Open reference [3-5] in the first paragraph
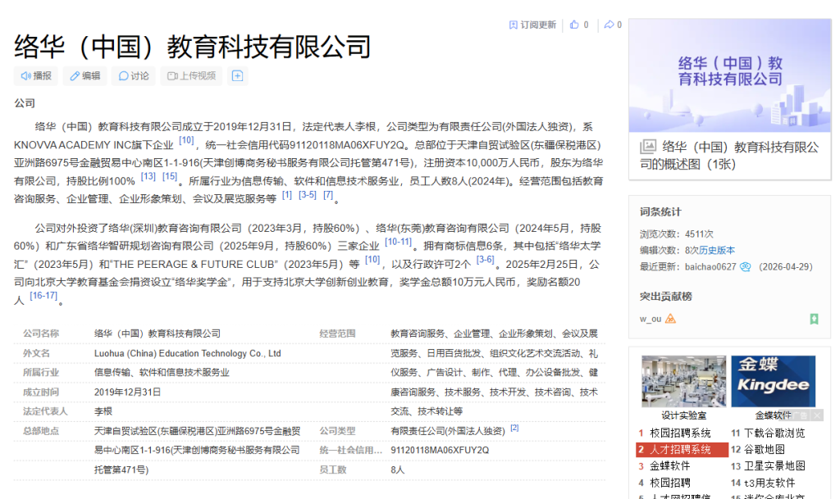The image size is (840, 499). coord(308,195)
